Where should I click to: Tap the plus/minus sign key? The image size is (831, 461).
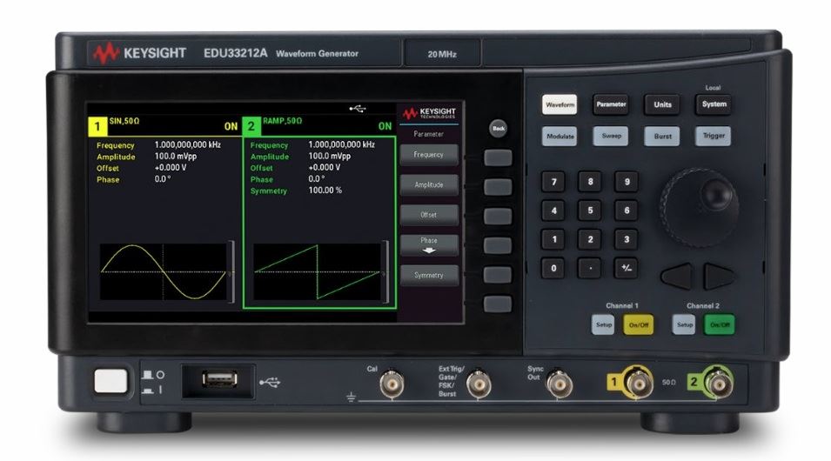pyautogui.click(x=627, y=268)
